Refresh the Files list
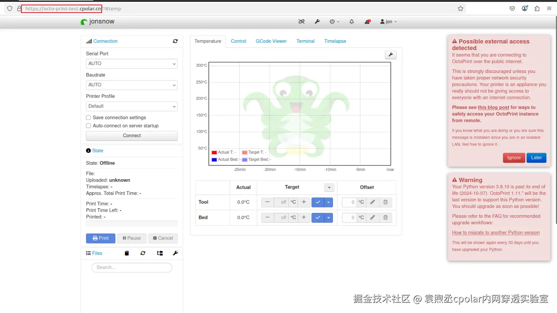 143,253
